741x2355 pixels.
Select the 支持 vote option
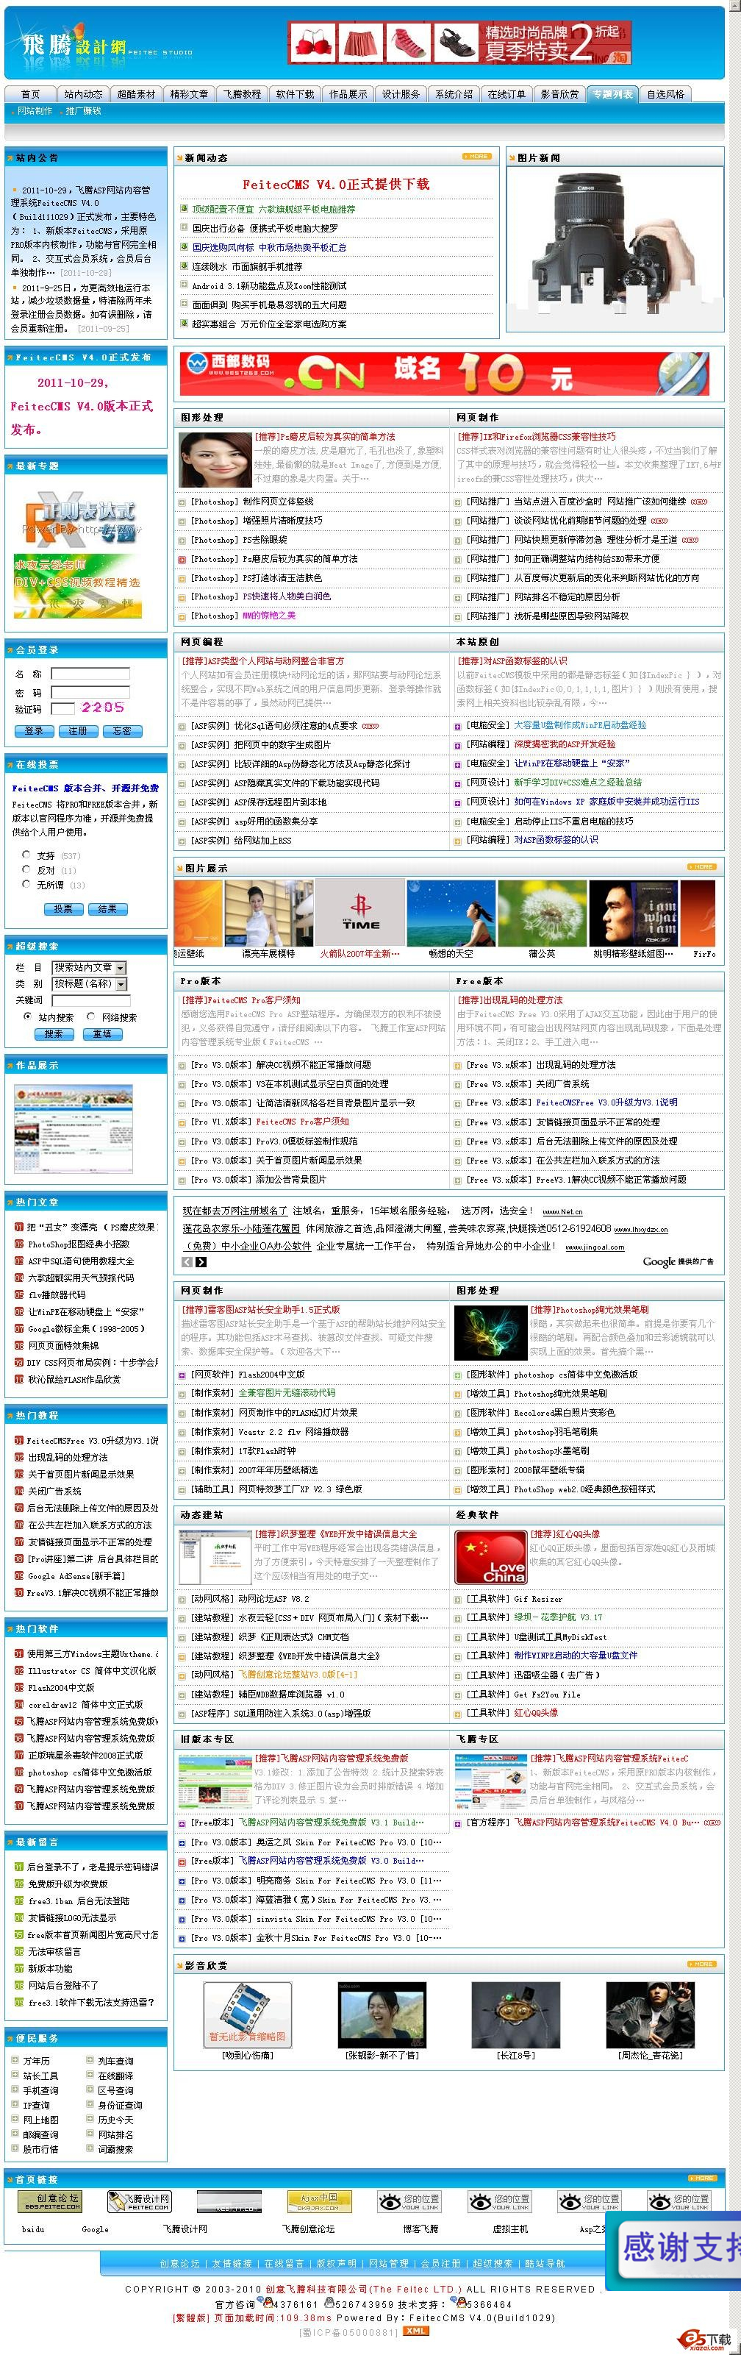[26, 855]
